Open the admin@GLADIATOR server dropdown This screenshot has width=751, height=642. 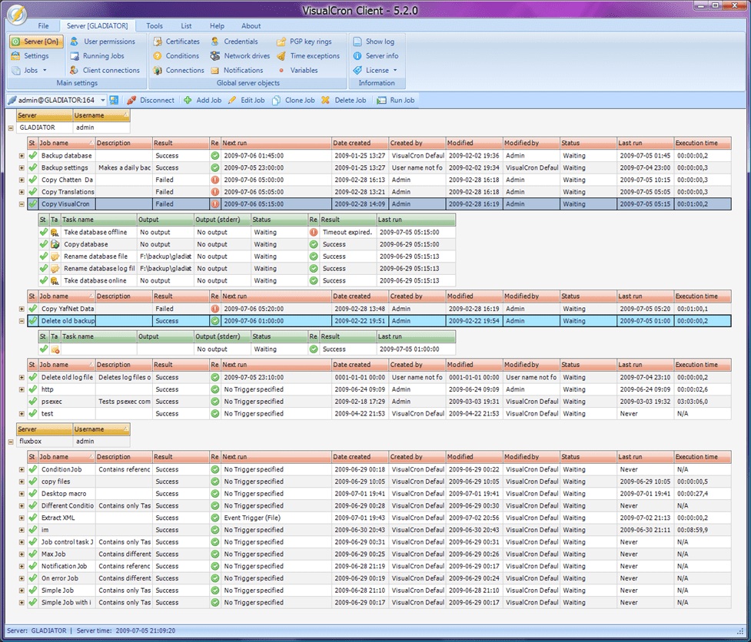coord(103,100)
